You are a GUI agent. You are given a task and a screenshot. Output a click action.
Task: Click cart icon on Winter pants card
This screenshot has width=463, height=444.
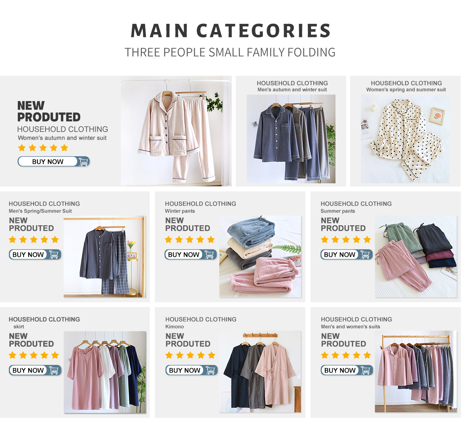[210, 255]
